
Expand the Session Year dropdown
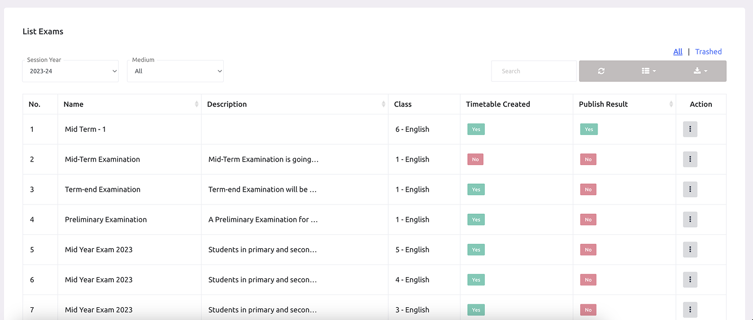pyautogui.click(x=71, y=71)
